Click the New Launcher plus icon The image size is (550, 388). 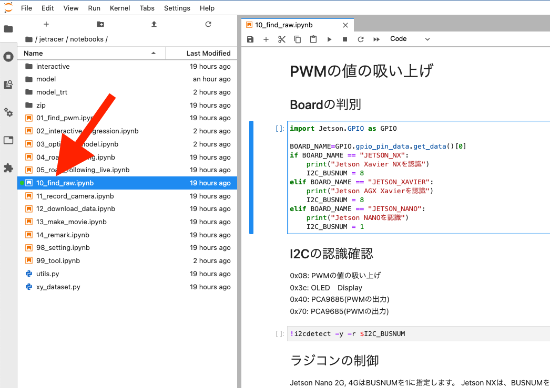(x=46, y=24)
